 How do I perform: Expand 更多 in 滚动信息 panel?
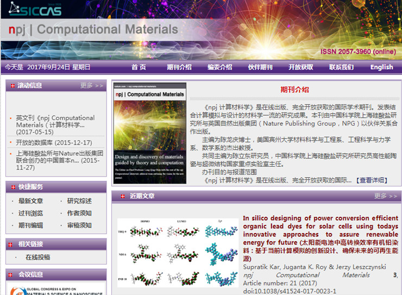[91, 85]
